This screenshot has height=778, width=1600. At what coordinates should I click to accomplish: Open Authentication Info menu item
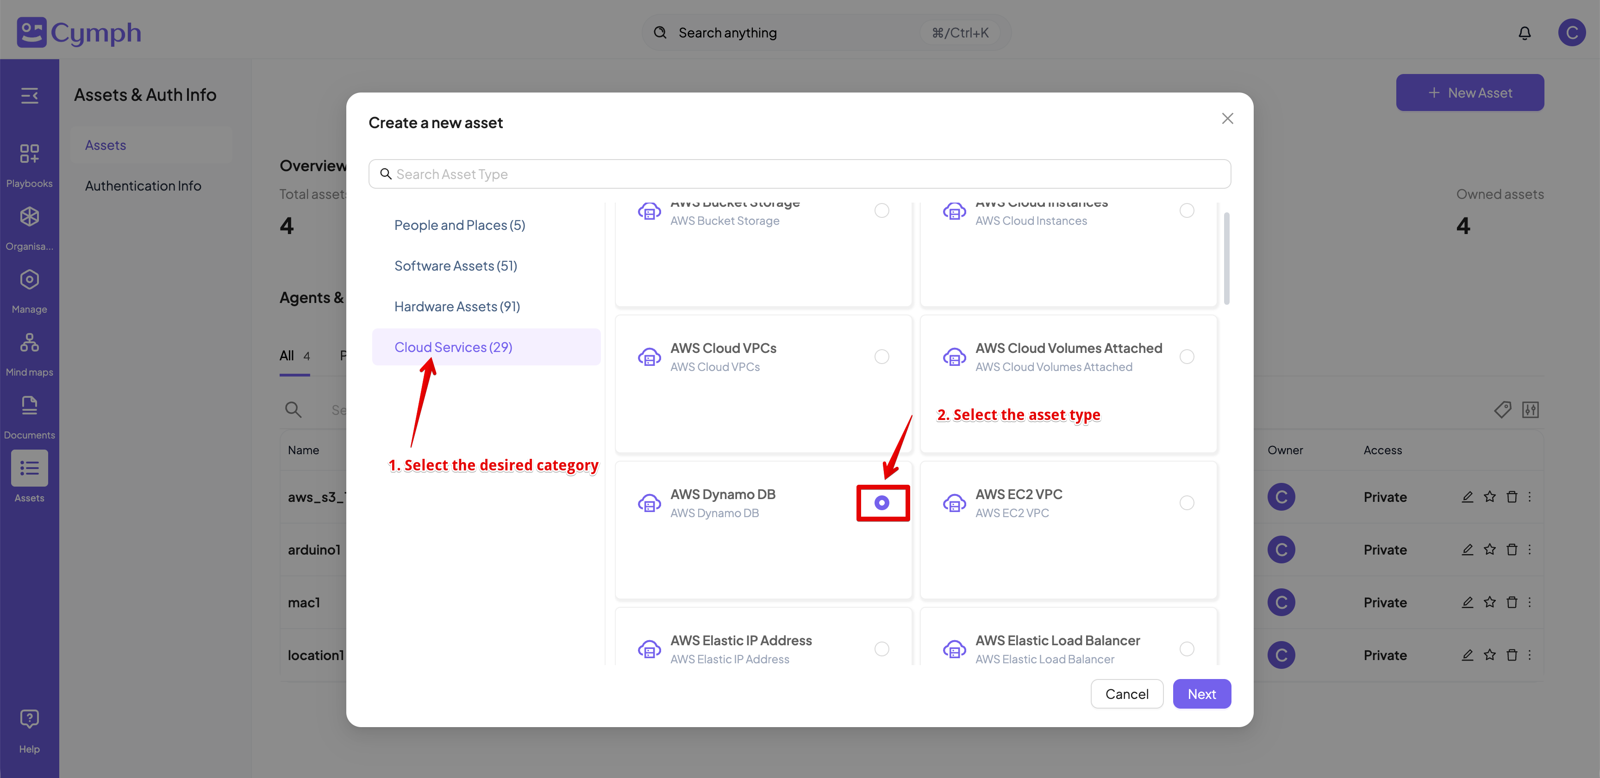click(x=143, y=185)
